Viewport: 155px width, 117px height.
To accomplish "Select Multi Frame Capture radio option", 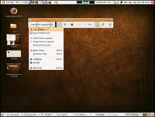I will (x=46, y=38).
